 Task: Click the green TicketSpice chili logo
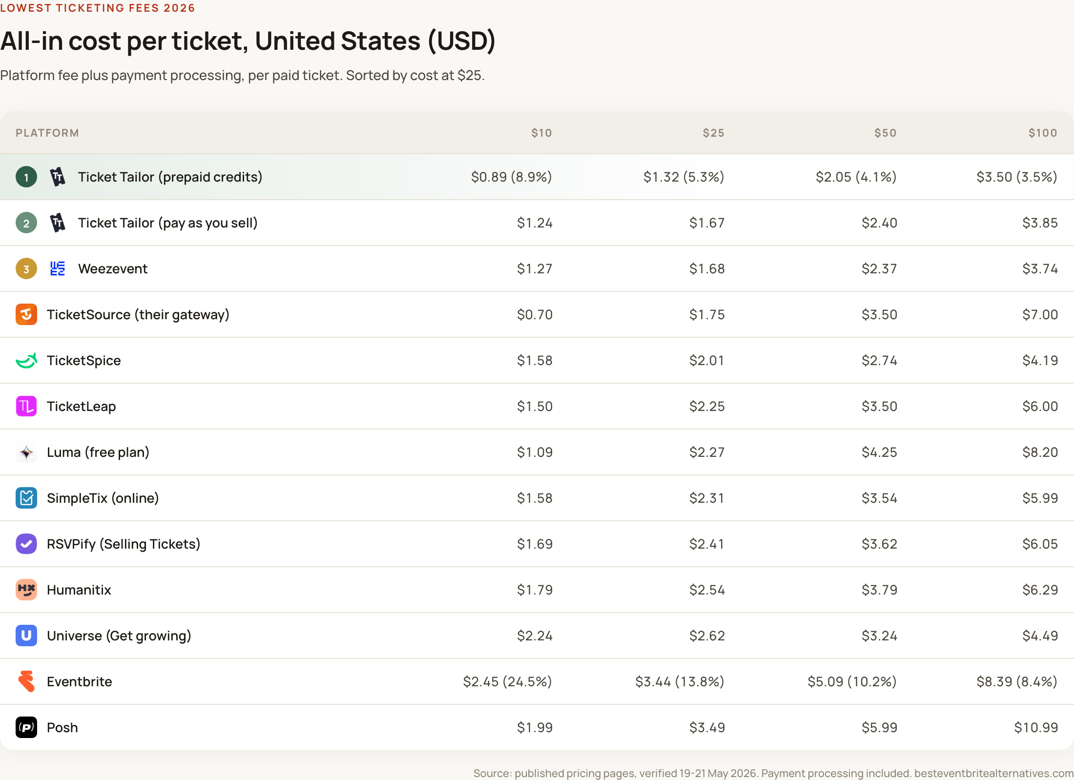pos(26,360)
